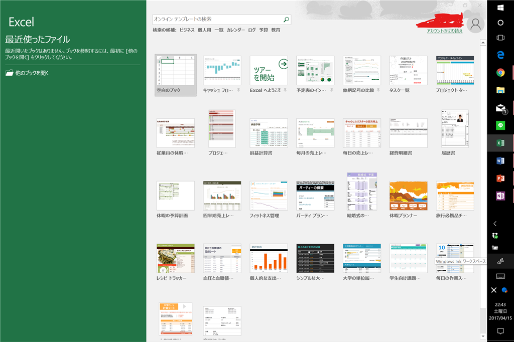Filter templates by 一覧 category

point(219,30)
